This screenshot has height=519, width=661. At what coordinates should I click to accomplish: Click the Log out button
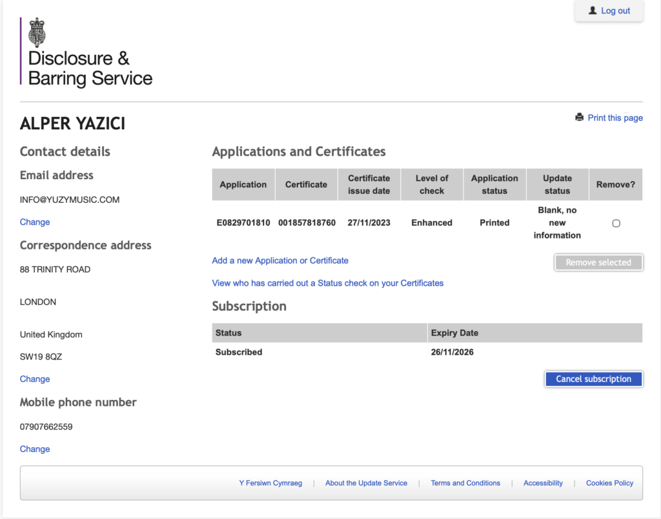click(x=609, y=10)
